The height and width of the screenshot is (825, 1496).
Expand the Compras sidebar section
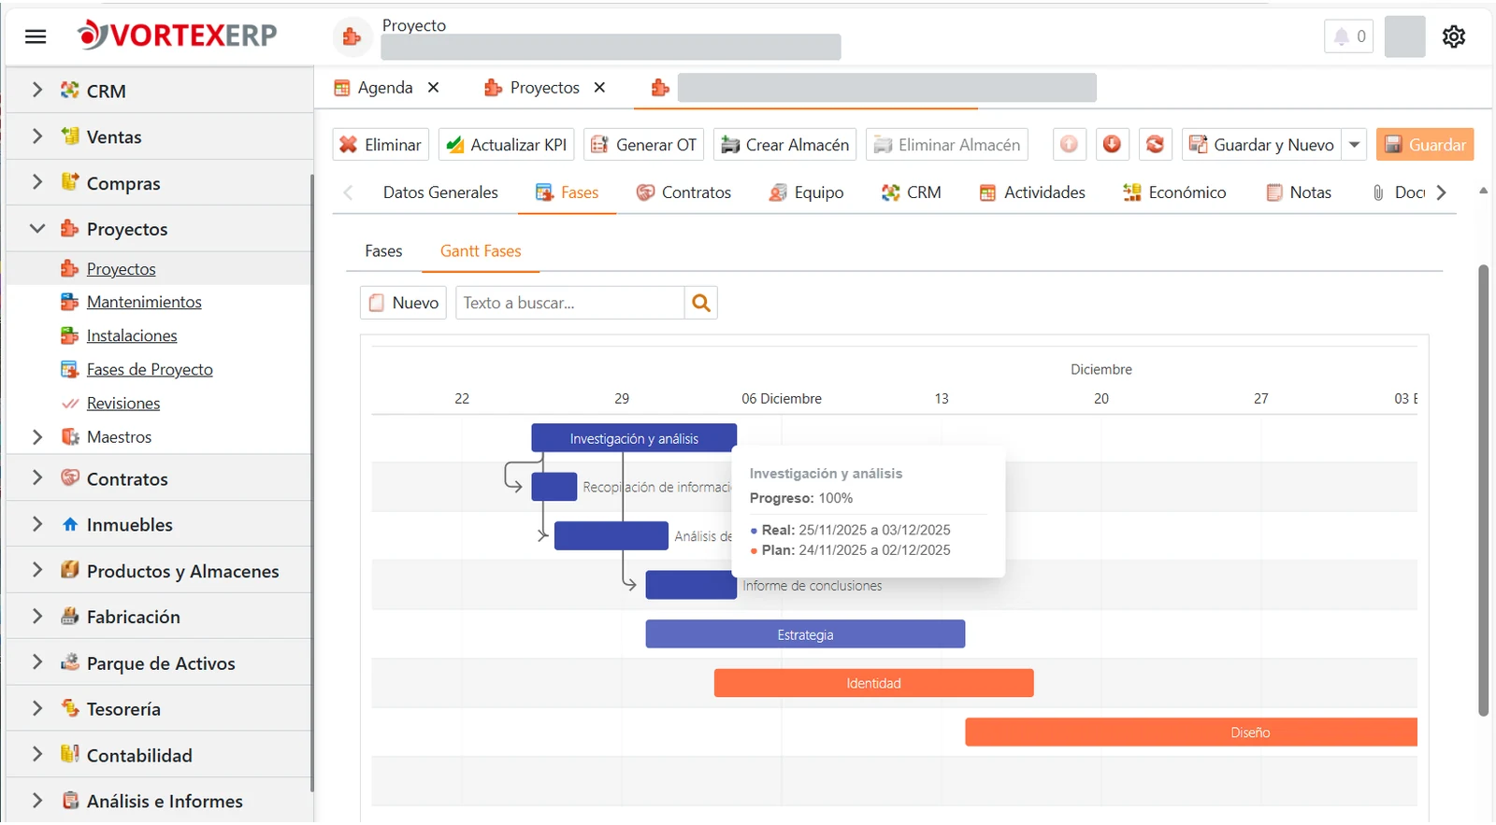coord(37,182)
